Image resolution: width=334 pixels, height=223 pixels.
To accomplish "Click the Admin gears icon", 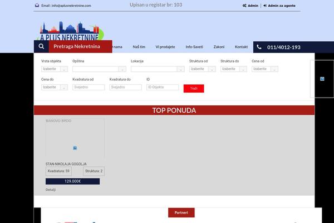I will (x=244, y=6).
